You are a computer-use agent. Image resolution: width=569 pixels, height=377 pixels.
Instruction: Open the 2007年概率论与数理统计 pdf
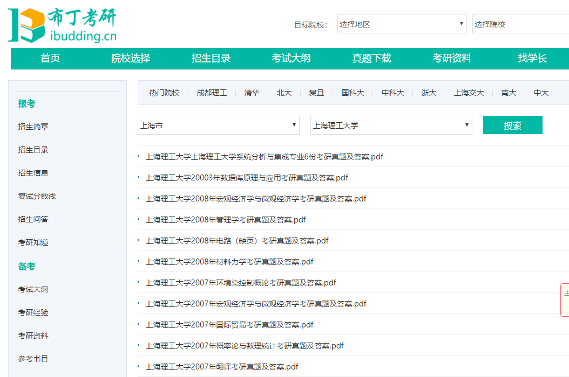245,346
